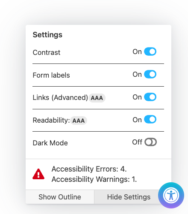The image size is (188, 214).
Task: Click the red warning triangle icon
Action: pyautogui.click(x=38, y=174)
